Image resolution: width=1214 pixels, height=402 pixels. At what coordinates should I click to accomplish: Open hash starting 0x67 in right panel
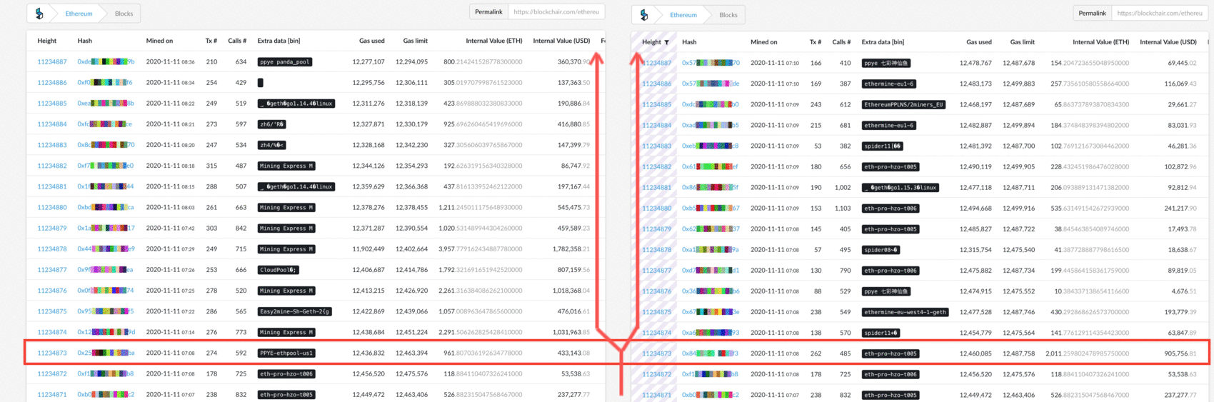pyautogui.click(x=711, y=312)
